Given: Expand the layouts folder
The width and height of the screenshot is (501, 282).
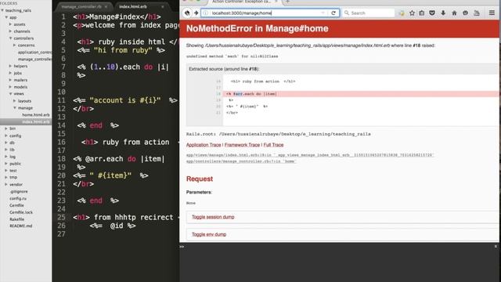Looking at the screenshot, I should [15, 101].
